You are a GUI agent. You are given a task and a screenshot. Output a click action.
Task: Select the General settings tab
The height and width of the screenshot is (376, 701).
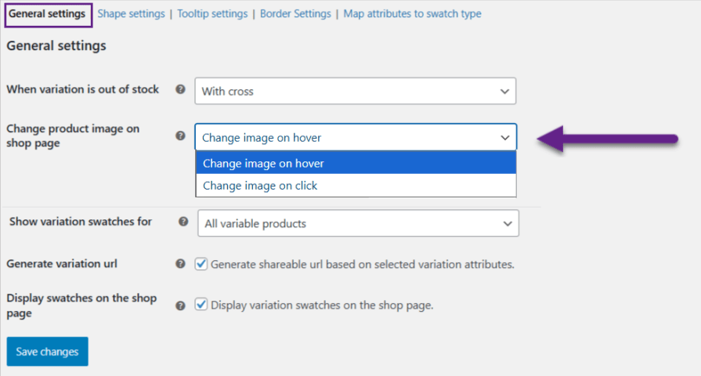pyautogui.click(x=47, y=14)
